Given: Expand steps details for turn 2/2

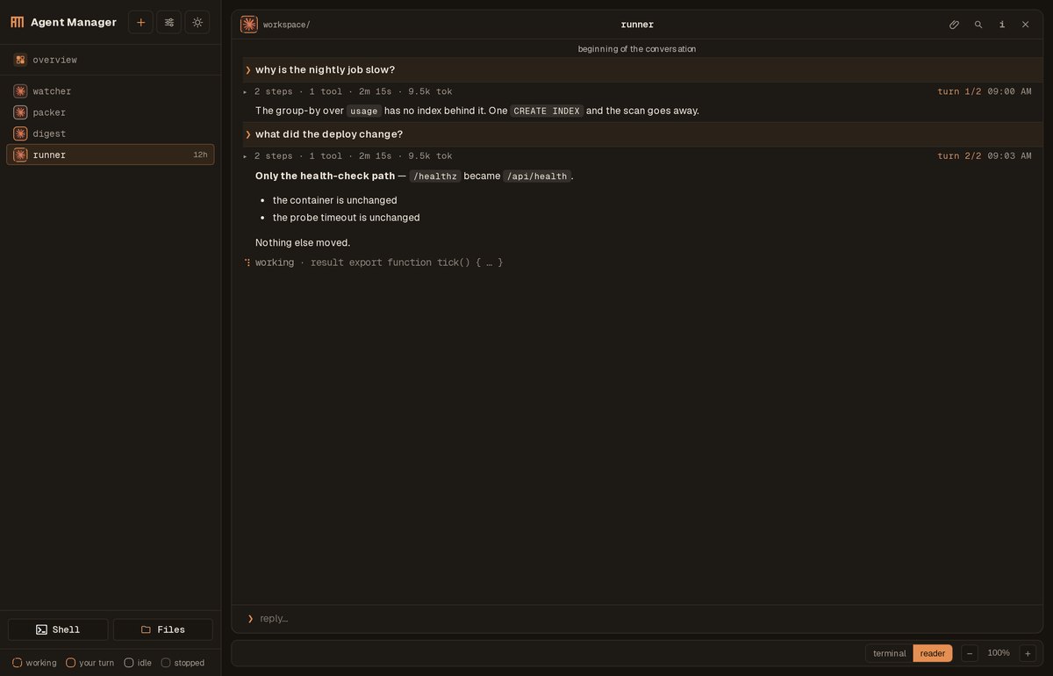Looking at the screenshot, I should (246, 155).
